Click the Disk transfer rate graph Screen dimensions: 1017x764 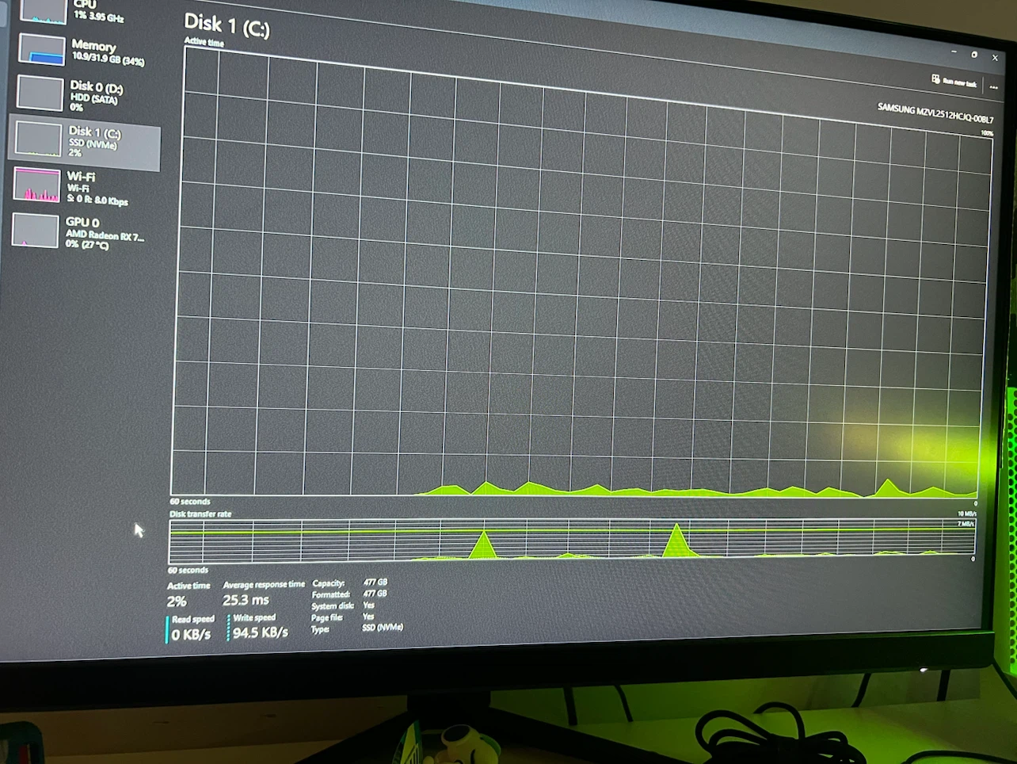(x=572, y=540)
